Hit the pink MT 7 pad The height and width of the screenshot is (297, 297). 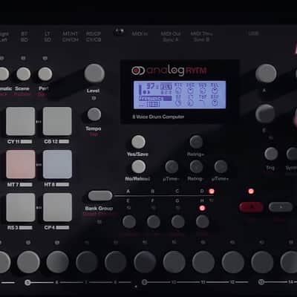(21, 164)
